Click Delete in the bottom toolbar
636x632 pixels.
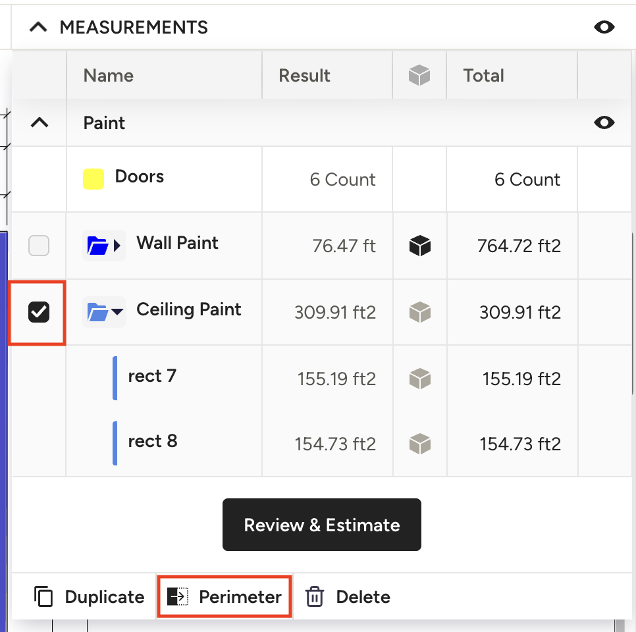(x=348, y=596)
